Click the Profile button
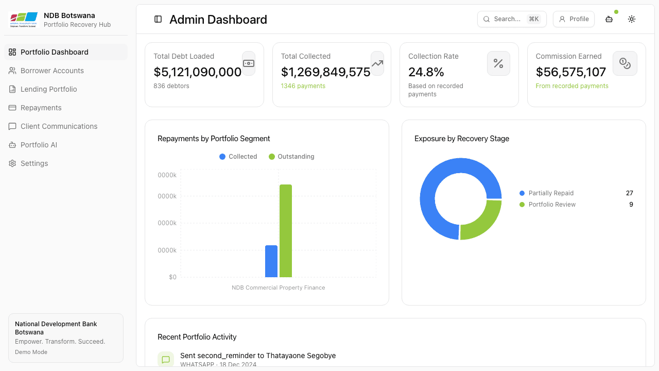The image size is (659, 371). point(574,19)
